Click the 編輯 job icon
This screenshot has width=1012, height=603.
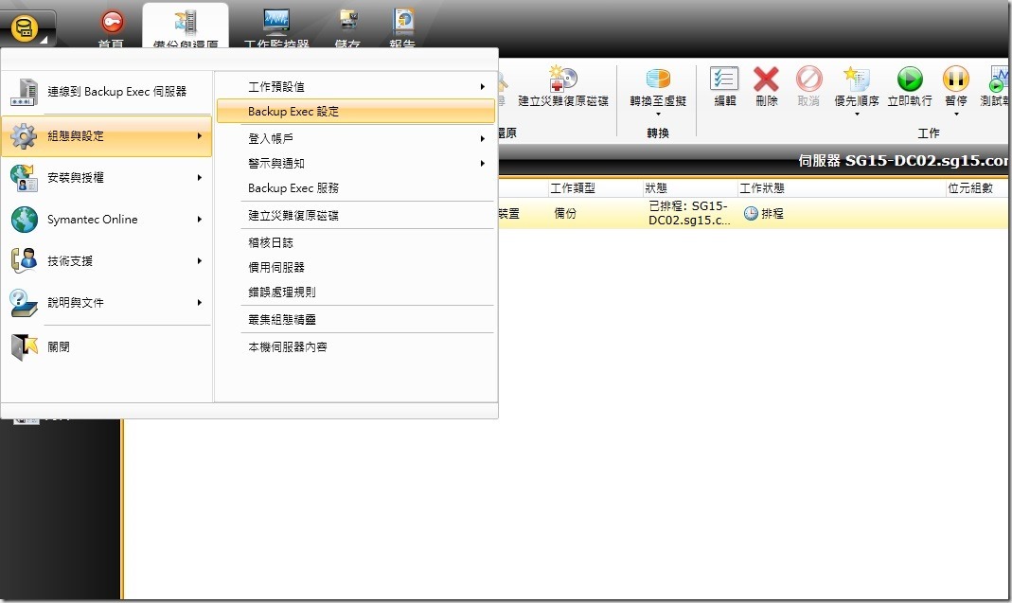click(724, 79)
